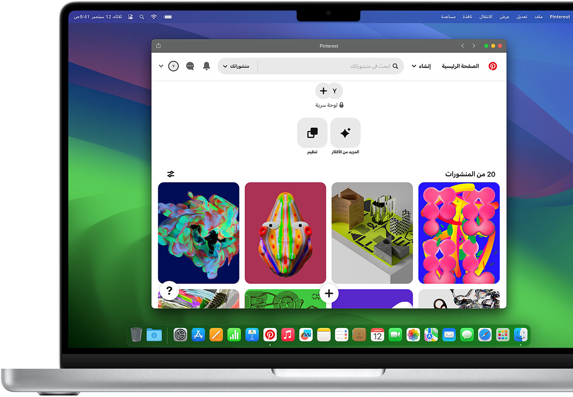
Task: Open Finder from the Dock
Action: tap(521, 335)
